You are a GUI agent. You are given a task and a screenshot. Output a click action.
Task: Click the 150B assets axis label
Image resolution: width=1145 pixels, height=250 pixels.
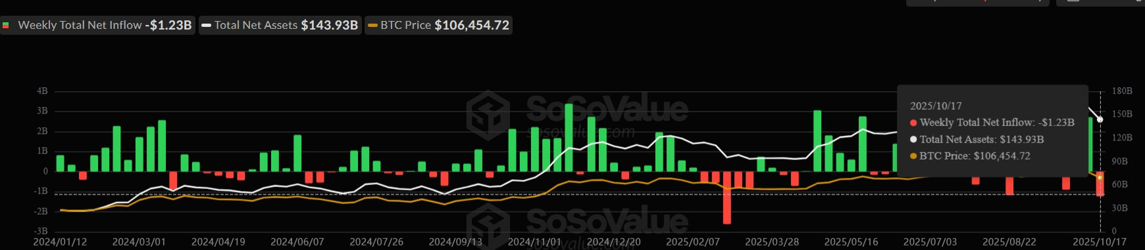[x=1122, y=114]
